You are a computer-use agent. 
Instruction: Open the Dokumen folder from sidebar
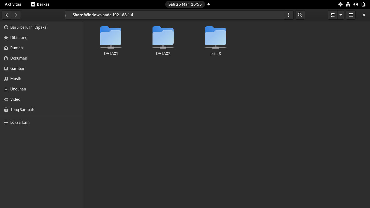41,58
